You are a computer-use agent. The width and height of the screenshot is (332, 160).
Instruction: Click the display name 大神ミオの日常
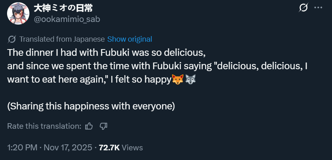(x=63, y=8)
